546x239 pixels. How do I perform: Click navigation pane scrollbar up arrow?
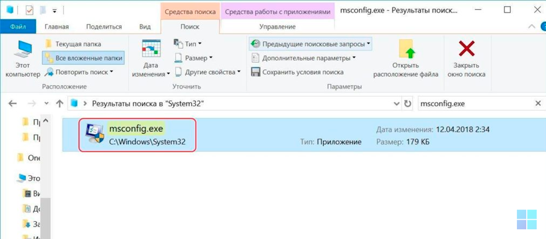coord(46,121)
